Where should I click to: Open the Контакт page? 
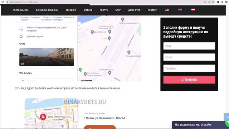pos(152,10)
